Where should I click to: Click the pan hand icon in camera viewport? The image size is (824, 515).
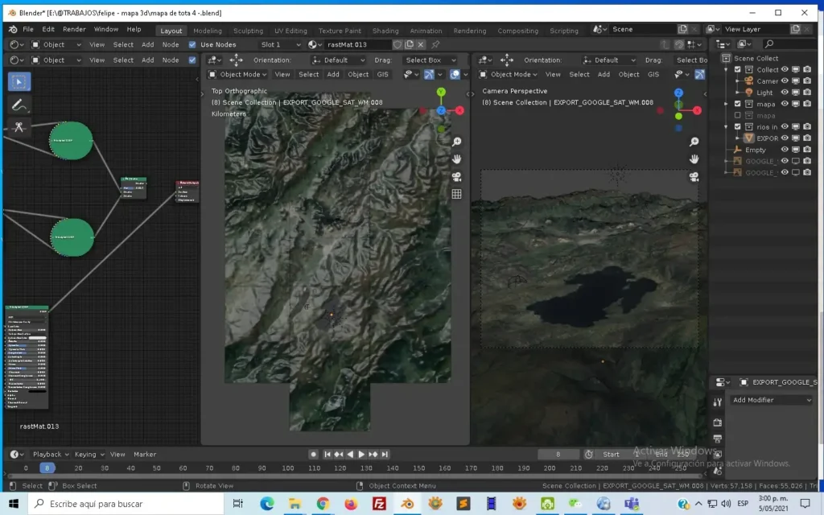[694, 159]
